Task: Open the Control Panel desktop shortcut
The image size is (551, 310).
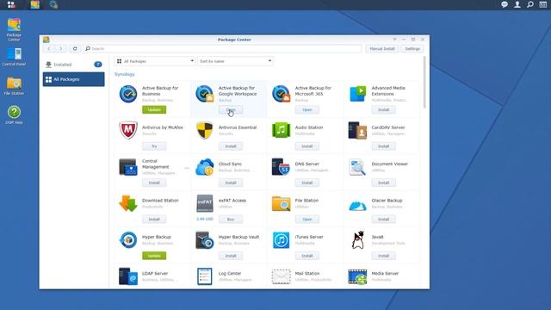Action: point(14,57)
